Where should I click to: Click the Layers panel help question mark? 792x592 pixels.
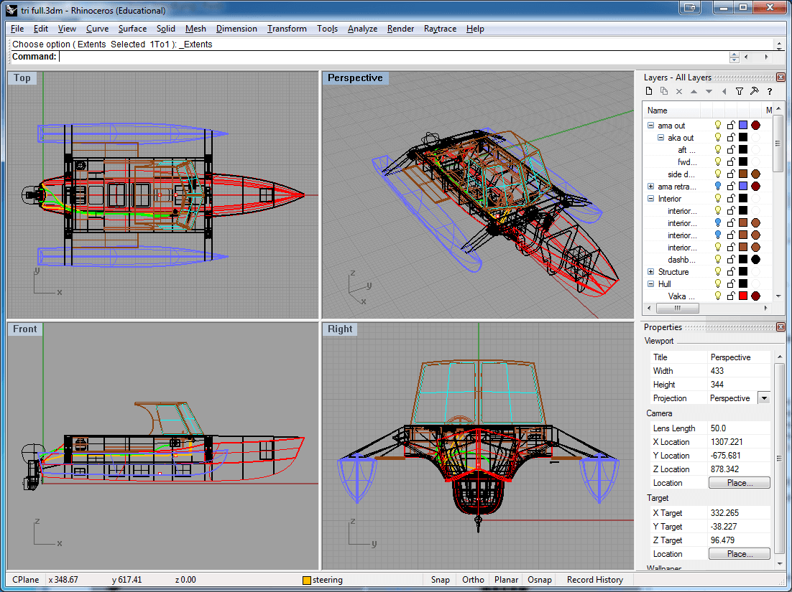point(770,91)
